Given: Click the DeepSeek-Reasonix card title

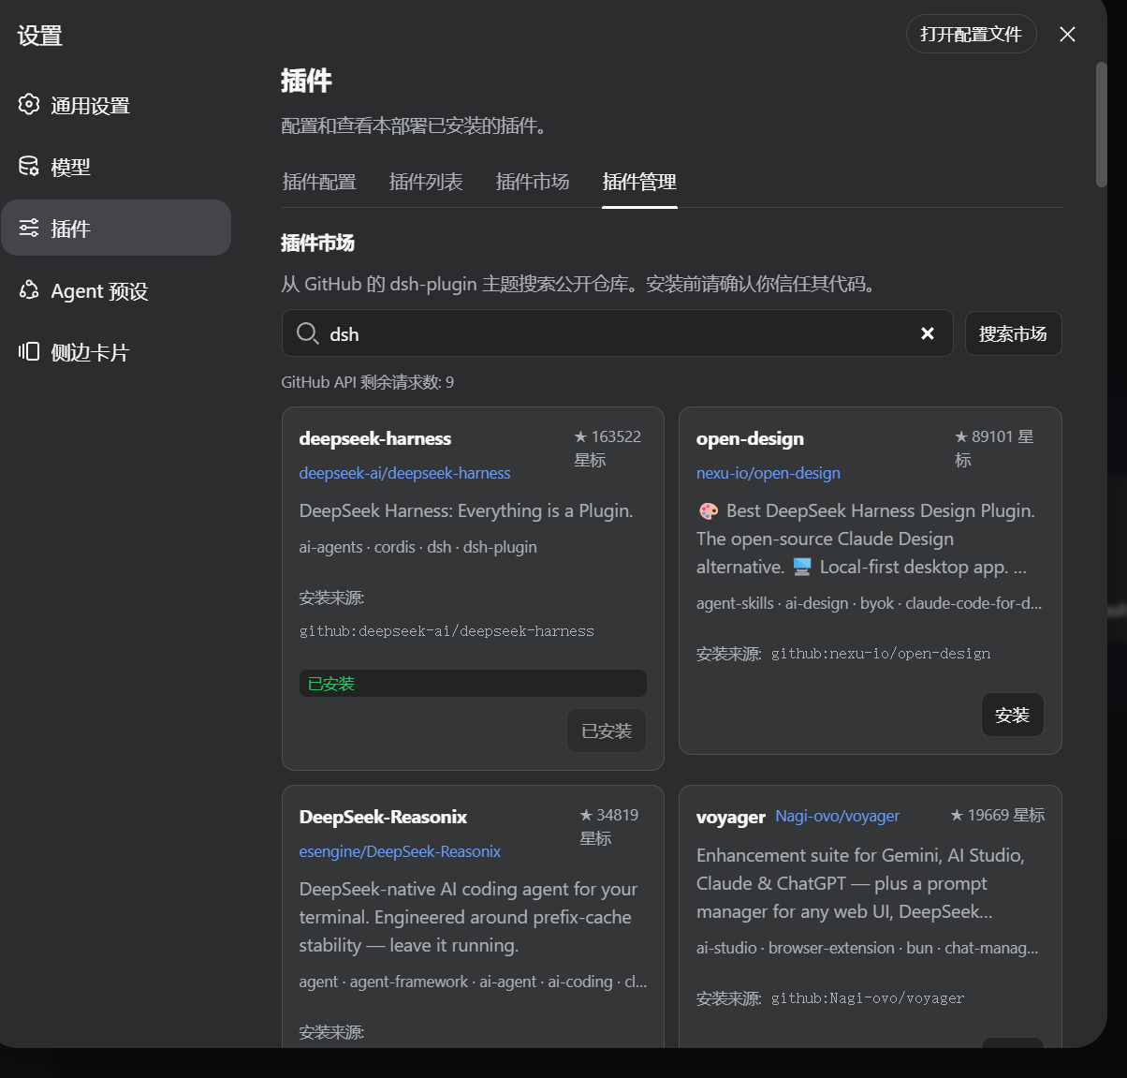Looking at the screenshot, I should coord(383,817).
